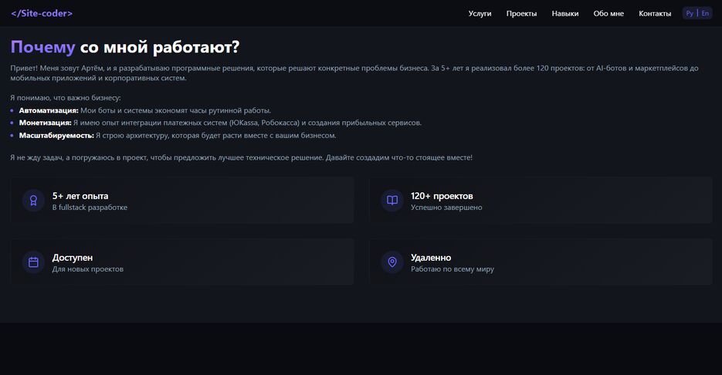Switch site language to En
The width and height of the screenshot is (722, 375).
click(x=705, y=13)
